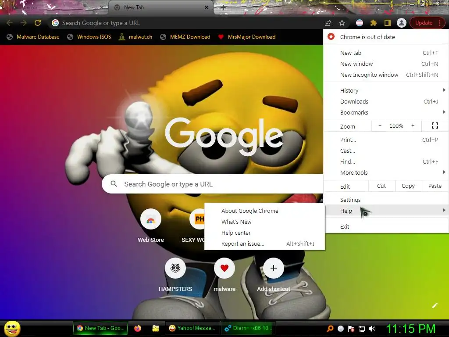
Task: Expand the History submenu
Action: pyautogui.click(x=386, y=90)
